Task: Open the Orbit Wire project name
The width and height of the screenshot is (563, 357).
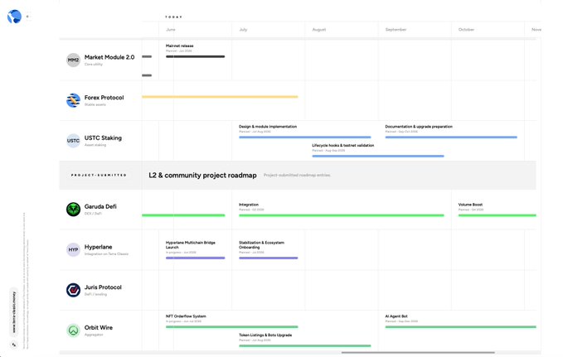Action: click(99, 327)
